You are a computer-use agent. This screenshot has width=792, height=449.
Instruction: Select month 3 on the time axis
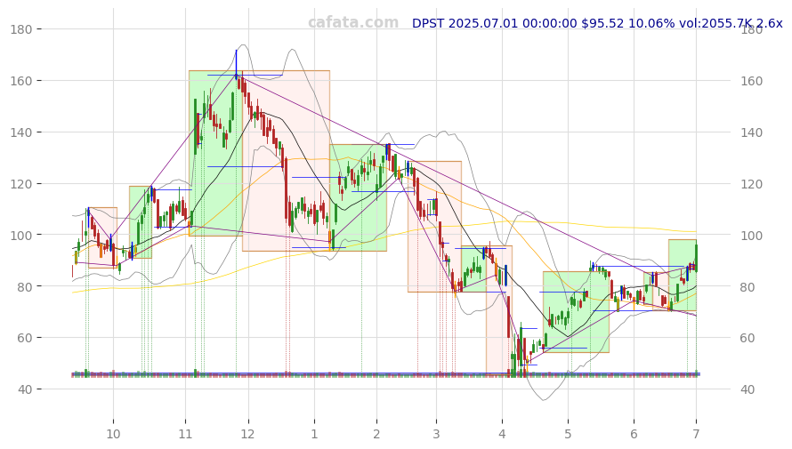tap(436, 434)
